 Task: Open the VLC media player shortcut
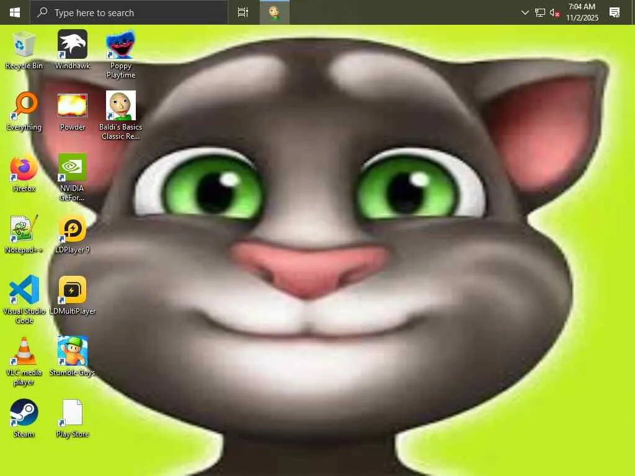(24, 361)
